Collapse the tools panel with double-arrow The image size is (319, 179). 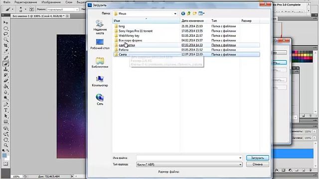coord(3,15)
